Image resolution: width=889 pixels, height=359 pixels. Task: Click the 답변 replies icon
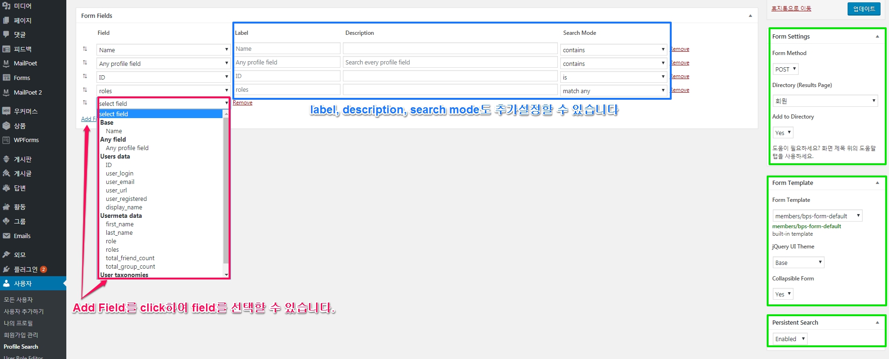tap(6, 188)
